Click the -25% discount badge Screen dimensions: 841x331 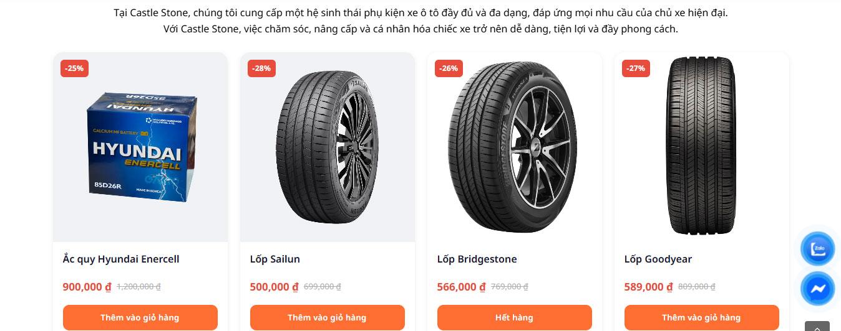(74, 68)
